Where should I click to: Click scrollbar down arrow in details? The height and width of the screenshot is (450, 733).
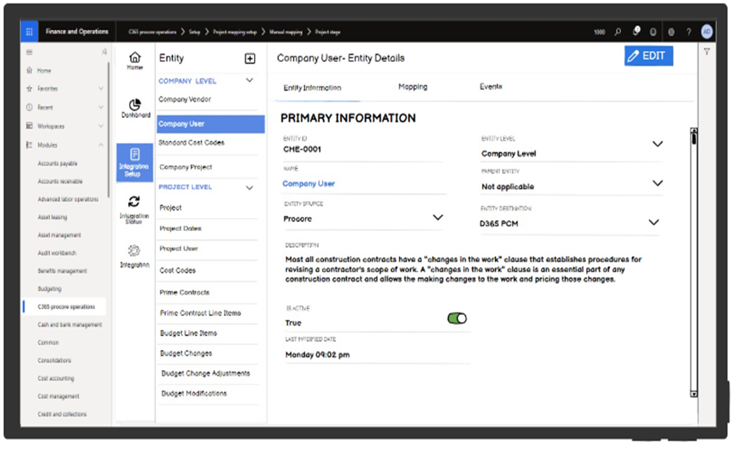tap(694, 394)
